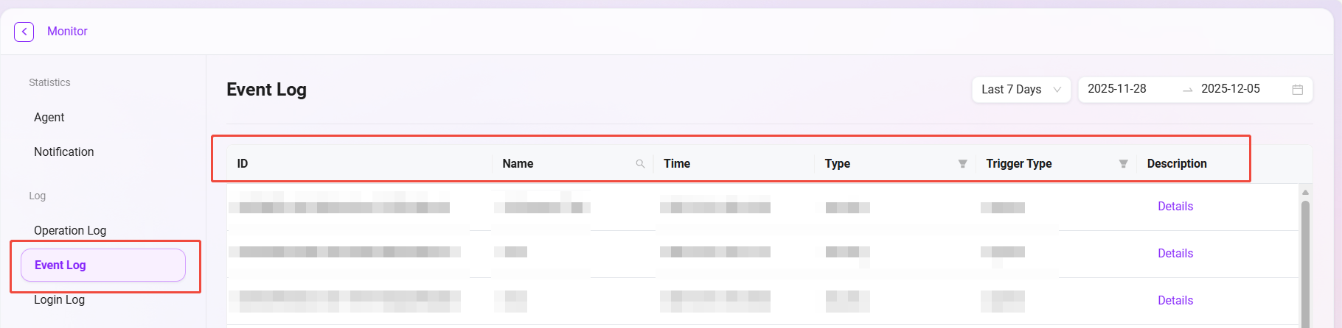Open the Name column search icon

(640, 164)
